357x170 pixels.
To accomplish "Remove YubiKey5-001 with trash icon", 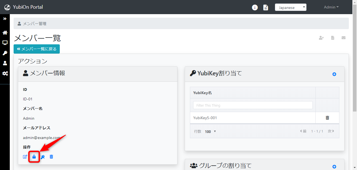I will pos(327,118).
